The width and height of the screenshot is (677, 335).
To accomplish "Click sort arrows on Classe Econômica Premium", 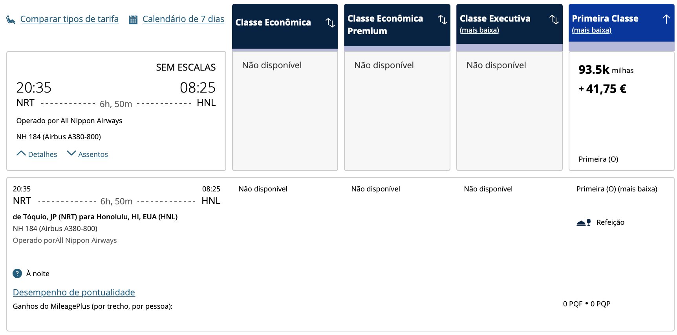I will (x=443, y=19).
